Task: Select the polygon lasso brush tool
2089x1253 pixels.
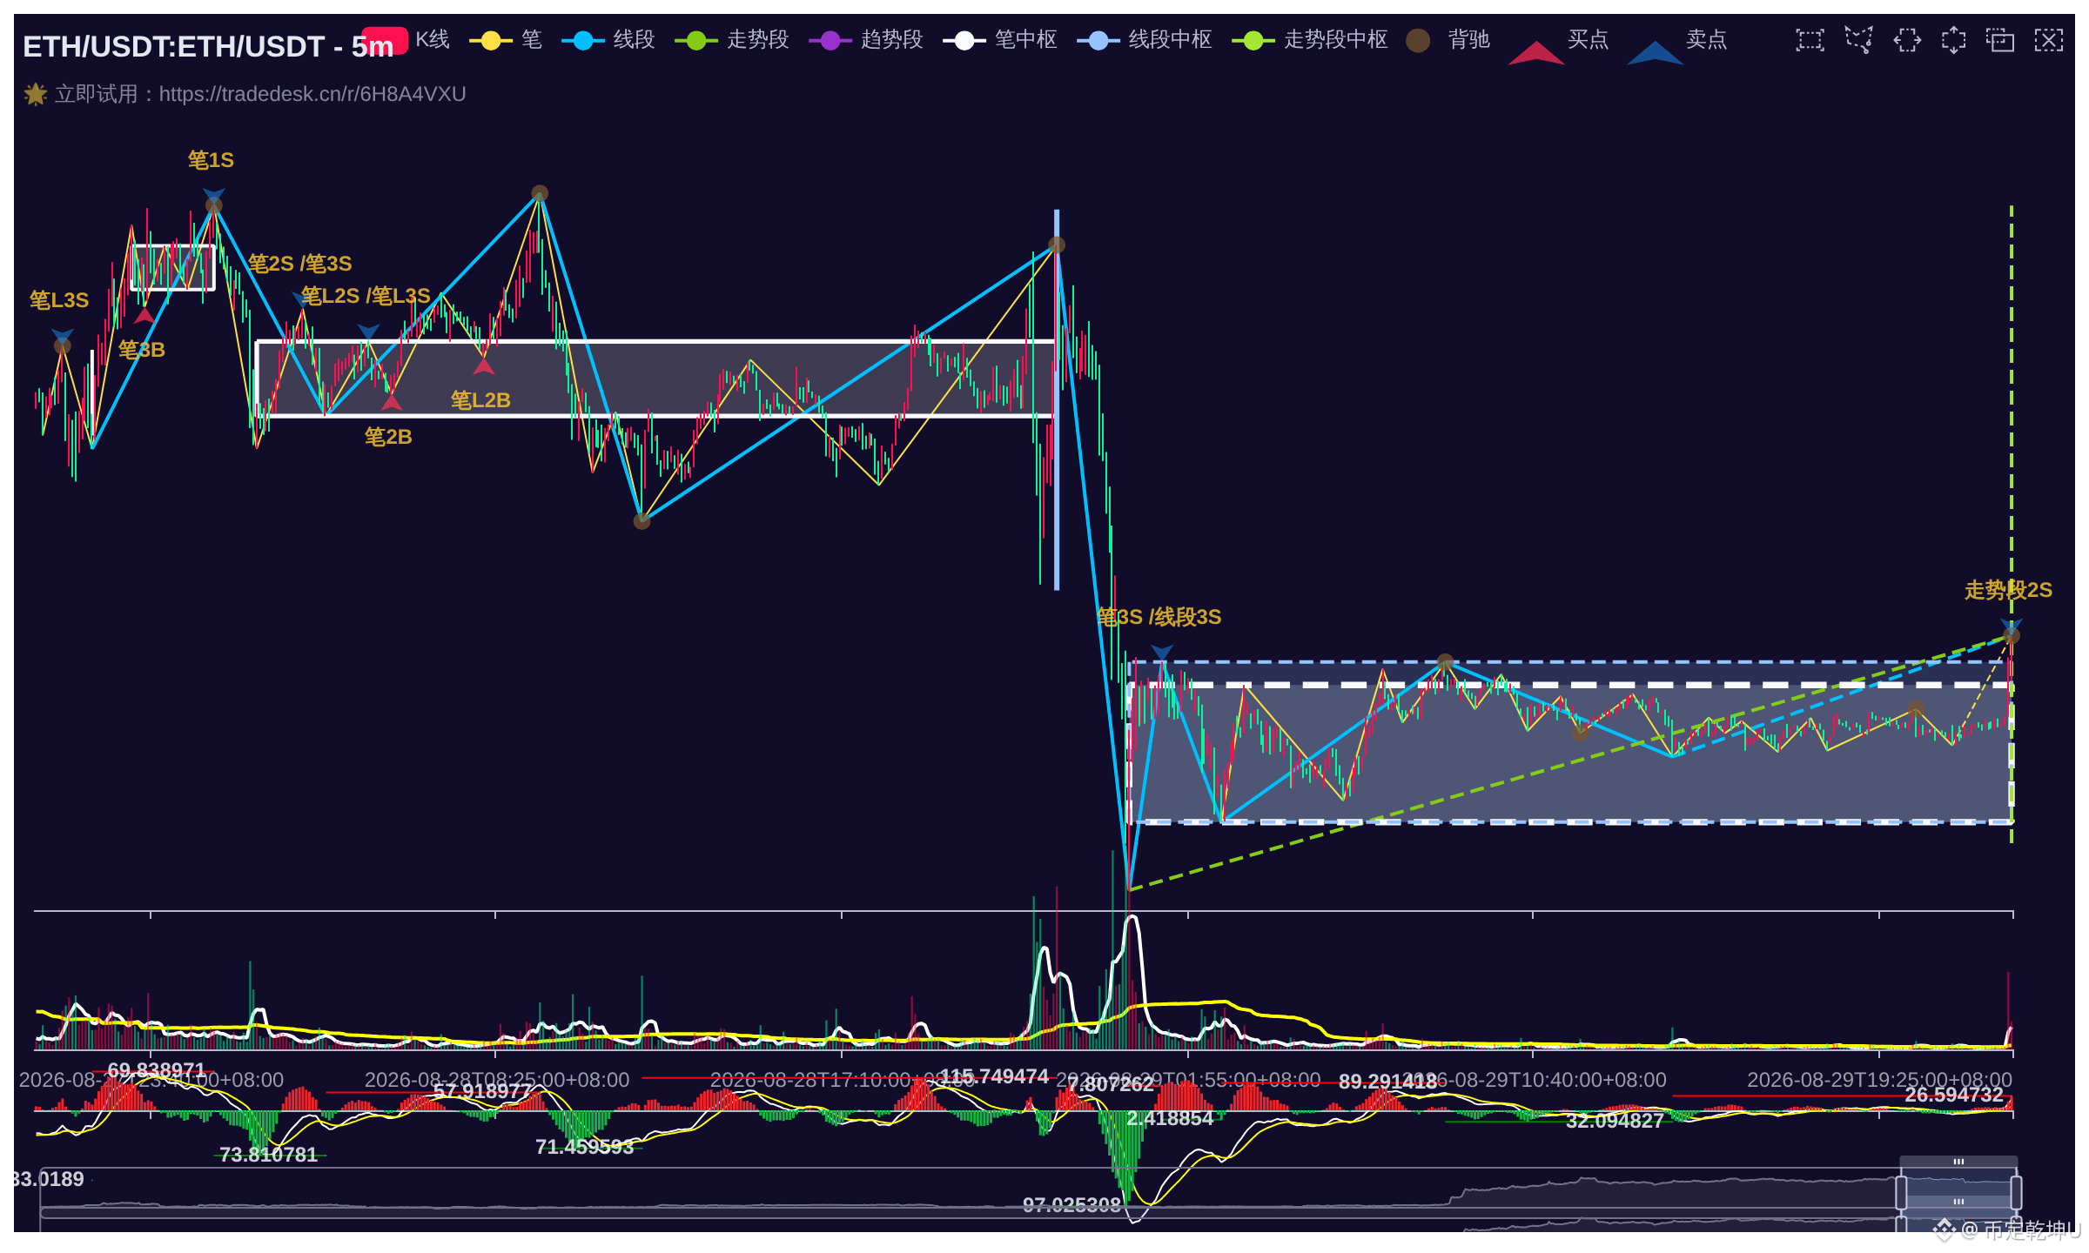Action: pos(1858,40)
